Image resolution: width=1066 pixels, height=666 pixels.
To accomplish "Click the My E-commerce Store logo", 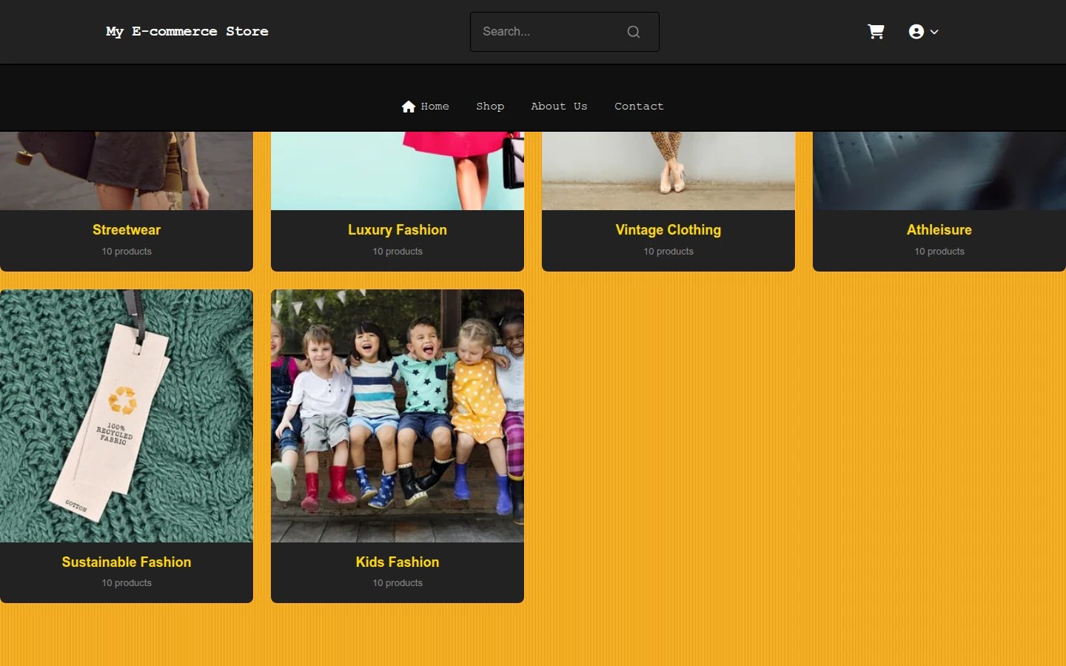I will [187, 32].
